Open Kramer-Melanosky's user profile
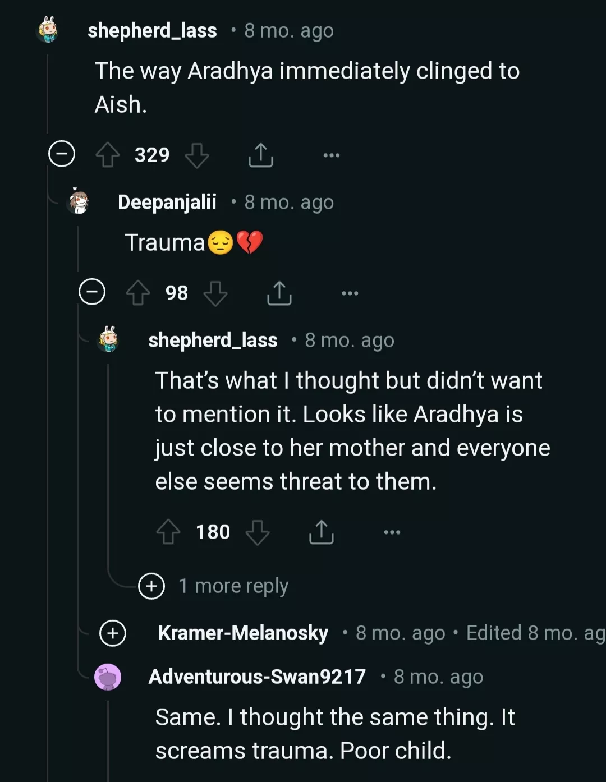Screen dimensions: 606x782 point(243,633)
